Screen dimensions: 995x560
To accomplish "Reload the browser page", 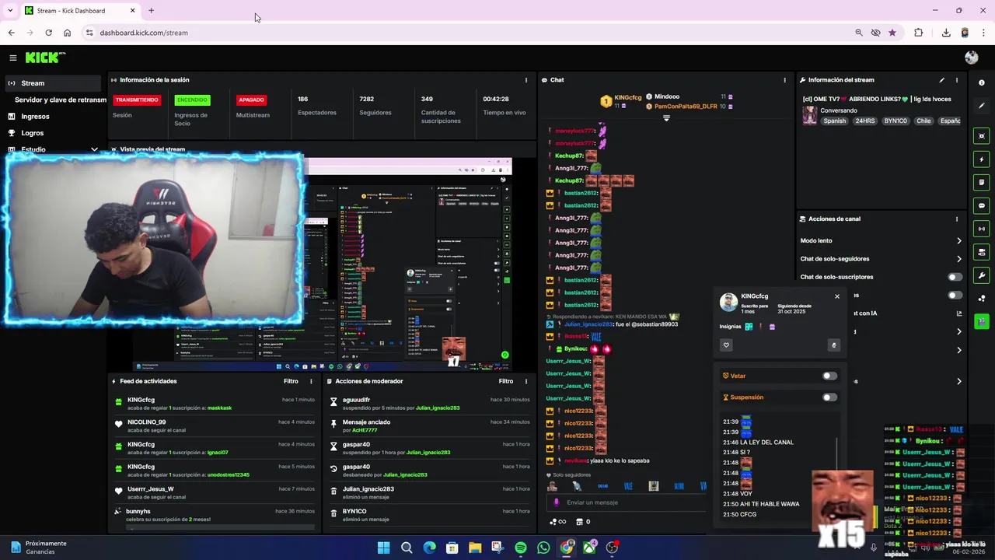I will [48, 33].
